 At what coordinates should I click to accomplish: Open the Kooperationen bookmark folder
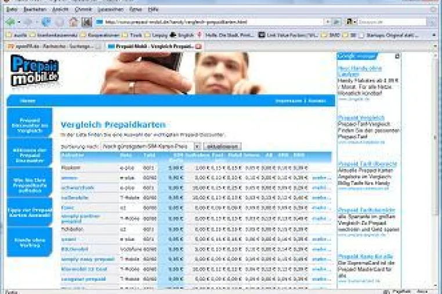[100, 35]
